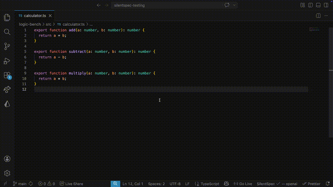Click the word multiply in line 9
This screenshot has height=187, width=333.
click(x=77, y=74)
